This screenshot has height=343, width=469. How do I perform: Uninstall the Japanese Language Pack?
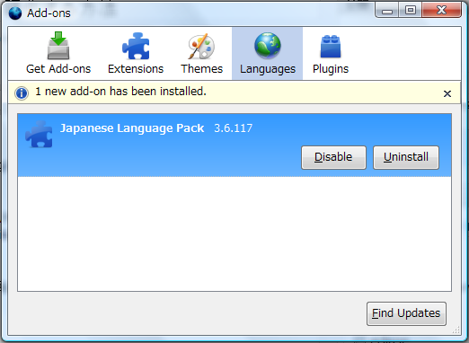(x=406, y=157)
